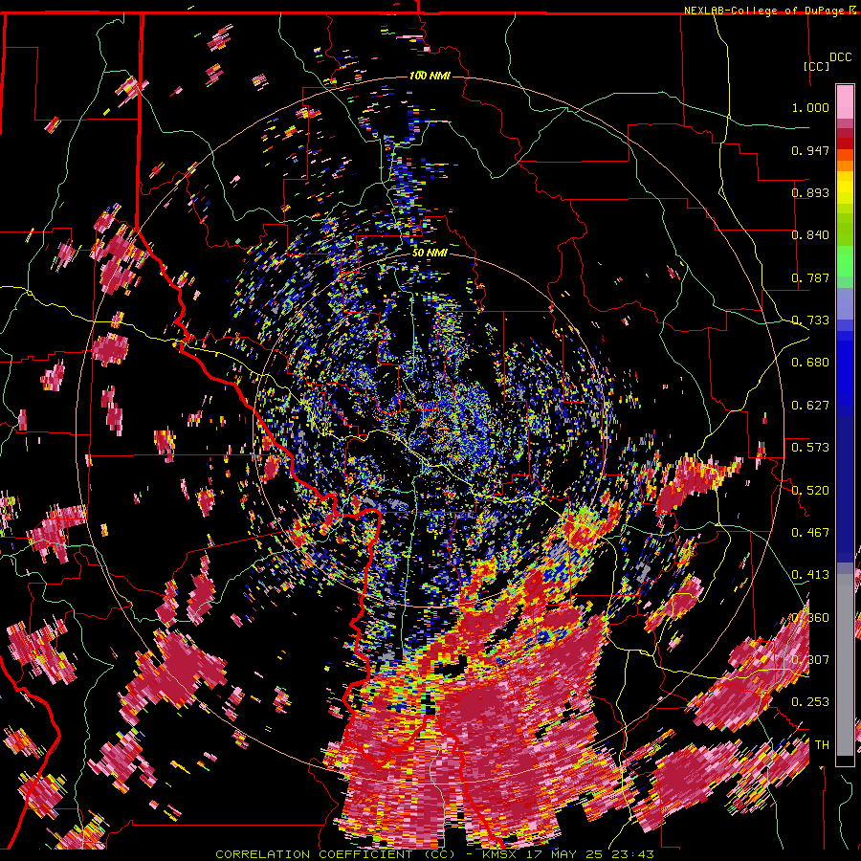Click the 100 NMI range ring label

click(430, 76)
